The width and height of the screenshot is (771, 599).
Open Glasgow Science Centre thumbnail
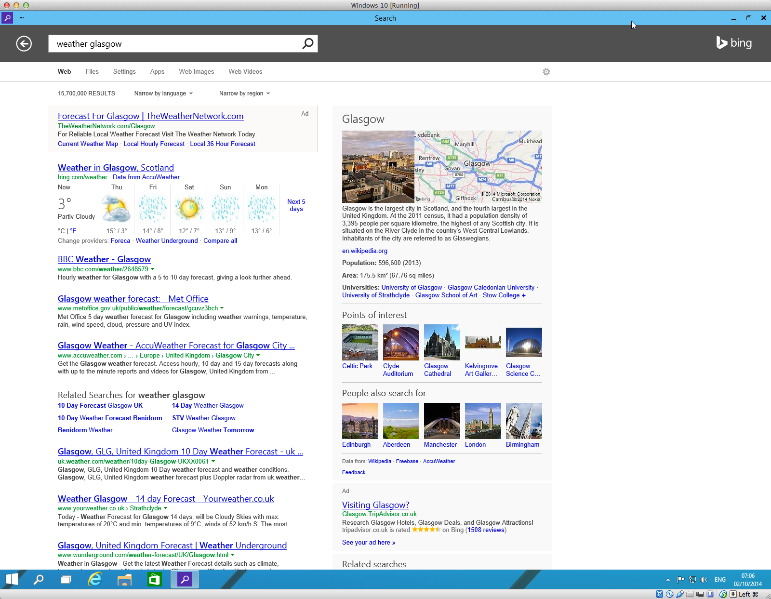[524, 343]
